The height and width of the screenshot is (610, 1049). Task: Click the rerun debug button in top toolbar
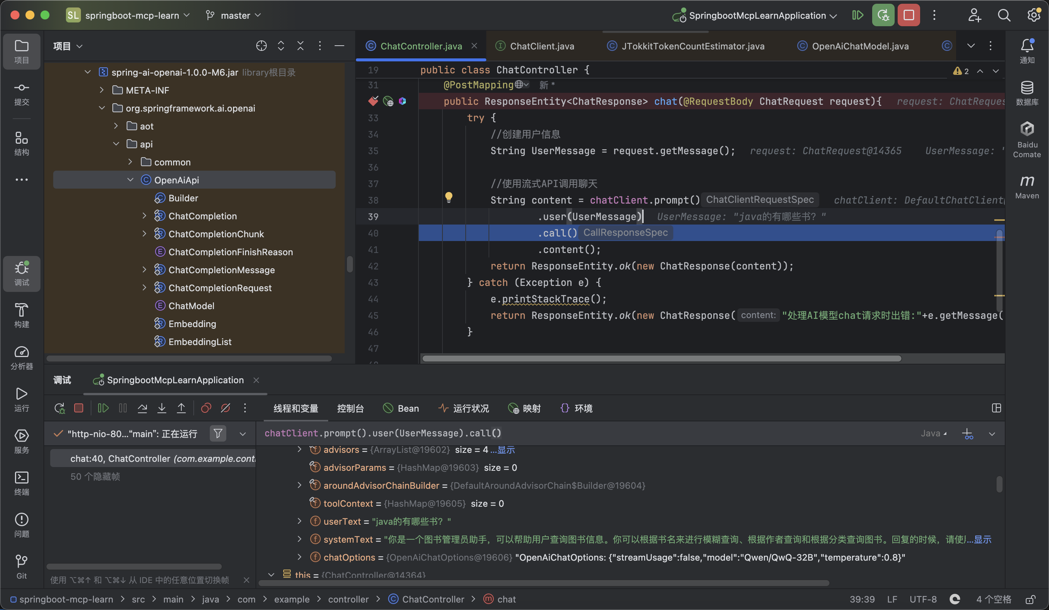[883, 15]
